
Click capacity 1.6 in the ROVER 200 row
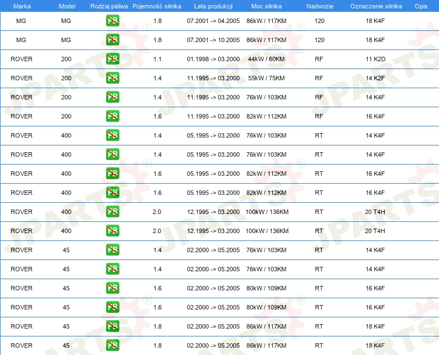coord(157,116)
